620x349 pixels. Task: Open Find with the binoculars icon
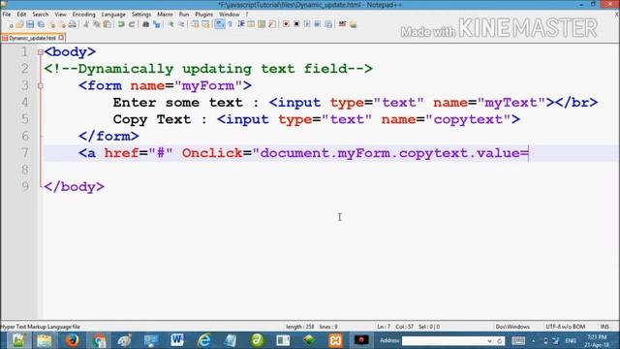(145, 24)
